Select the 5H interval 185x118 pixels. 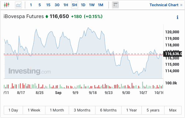pyautogui.click(x=75, y=5)
